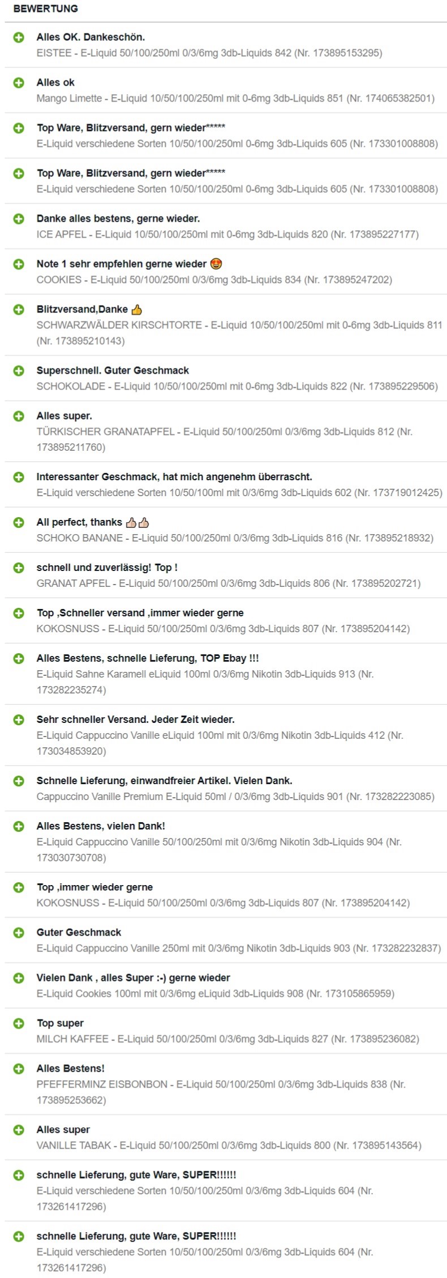Open the MILCH KAFFEE E-Liquid listing
This screenshot has width=447, height=1278.
point(228,1039)
